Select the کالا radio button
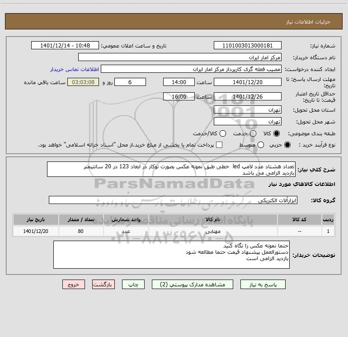348x337 pixels. [277, 133]
